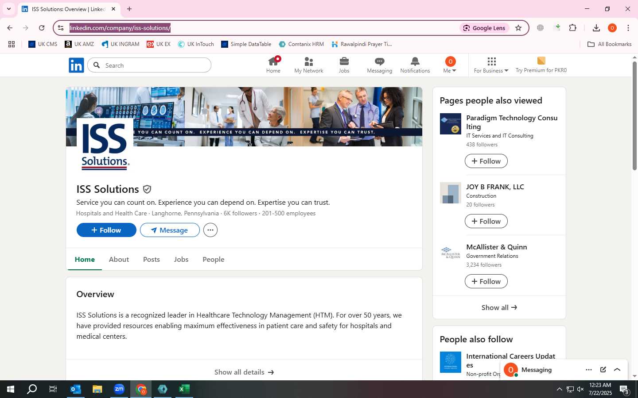
Task: Open International Careers Updates page
Action: pos(510,360)
